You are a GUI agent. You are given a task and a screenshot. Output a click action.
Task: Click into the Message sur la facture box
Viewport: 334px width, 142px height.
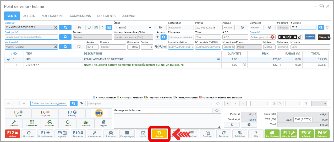click(167, 121)
